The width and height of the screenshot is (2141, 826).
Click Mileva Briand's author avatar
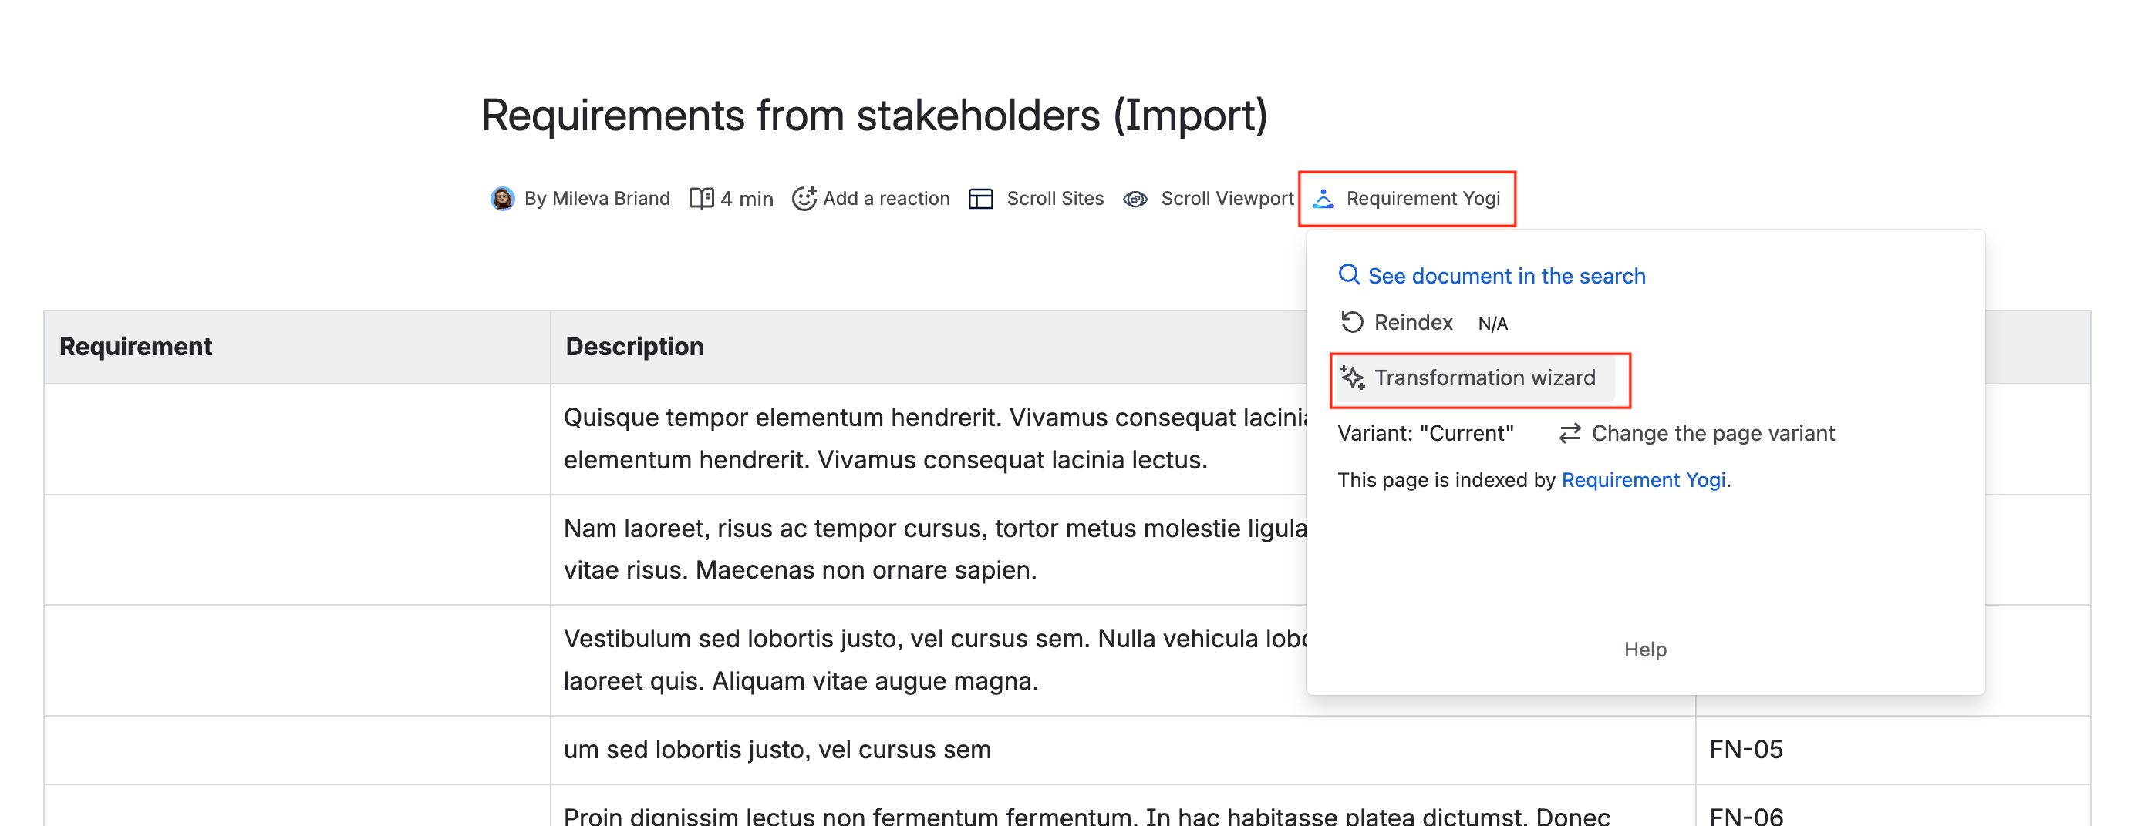pos(502,198)
